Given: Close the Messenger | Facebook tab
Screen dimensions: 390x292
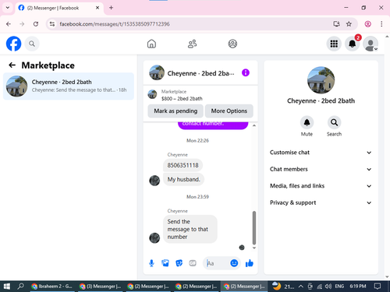Looking at the screenshot, I should [97, 8].
